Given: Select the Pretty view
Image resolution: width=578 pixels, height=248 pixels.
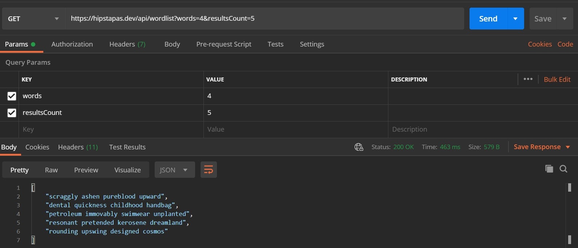Looking at the screenshot, I should coord(19,170).
